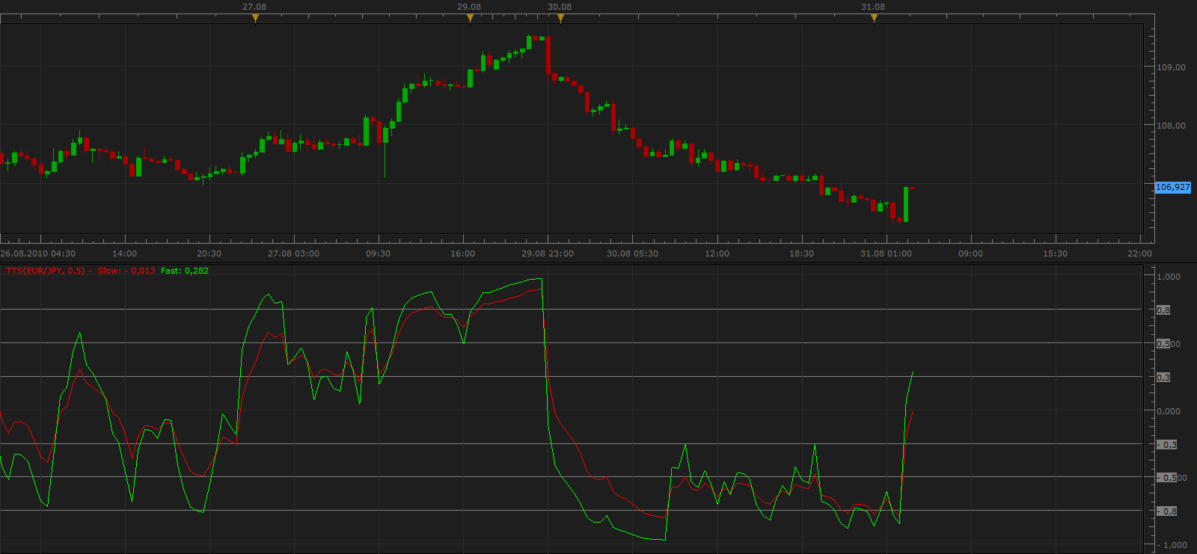Click the green Fast: 0,282 value
This screenshot has width=1197, height=554.
185,271
